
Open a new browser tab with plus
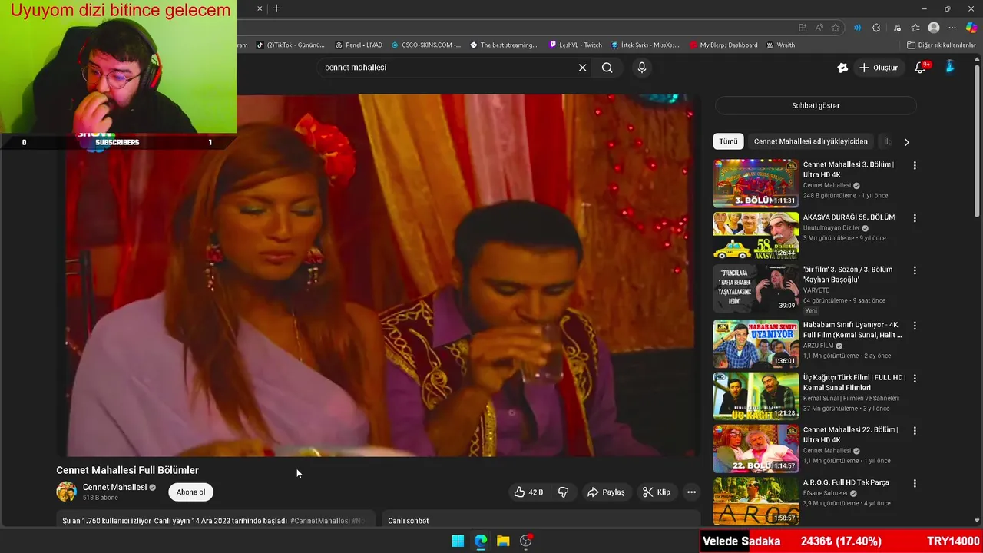276,8
